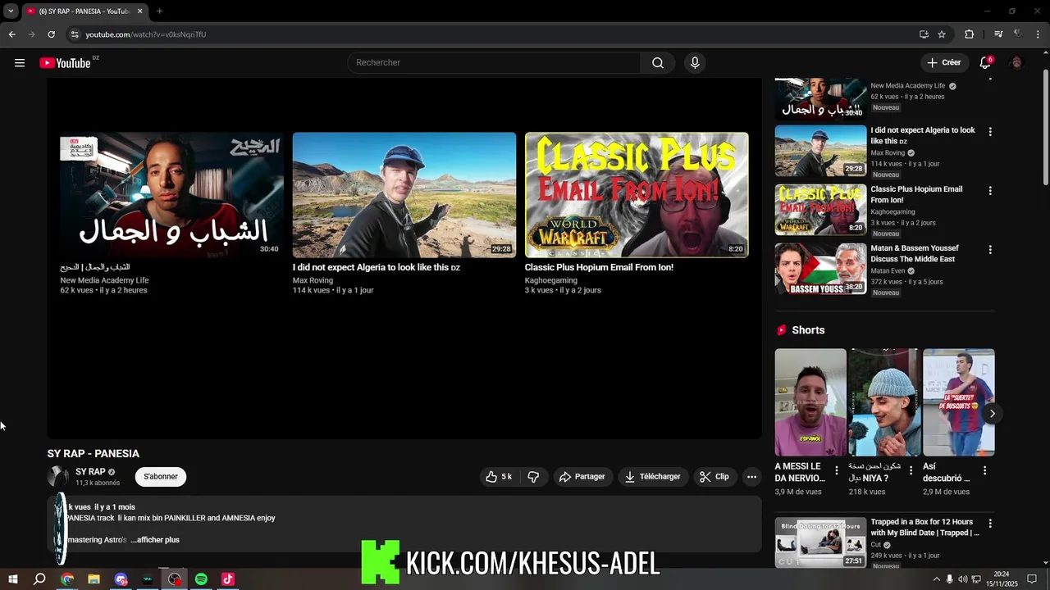Dislike the video with thumbs down
The height and width of the screenshot is (590, 1050).
point(533,477)
